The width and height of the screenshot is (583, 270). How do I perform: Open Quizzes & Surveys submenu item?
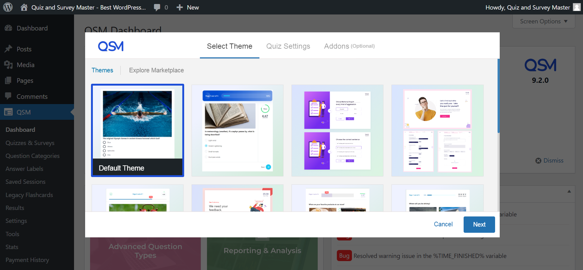pyautogui.click(x=30, y=143)
